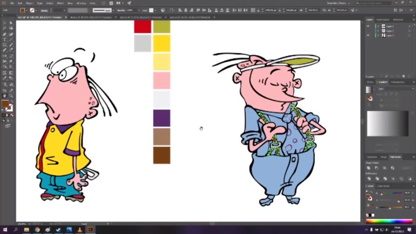Click the white swatch in Color panel
Viewport: 416px width, 234px height.
(x=373, y=215)
